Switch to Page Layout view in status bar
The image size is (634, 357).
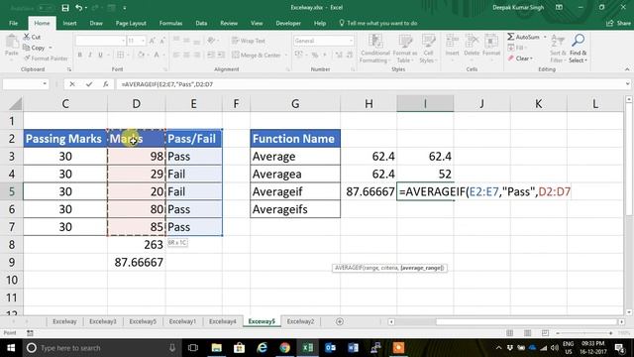pos(527,333)
